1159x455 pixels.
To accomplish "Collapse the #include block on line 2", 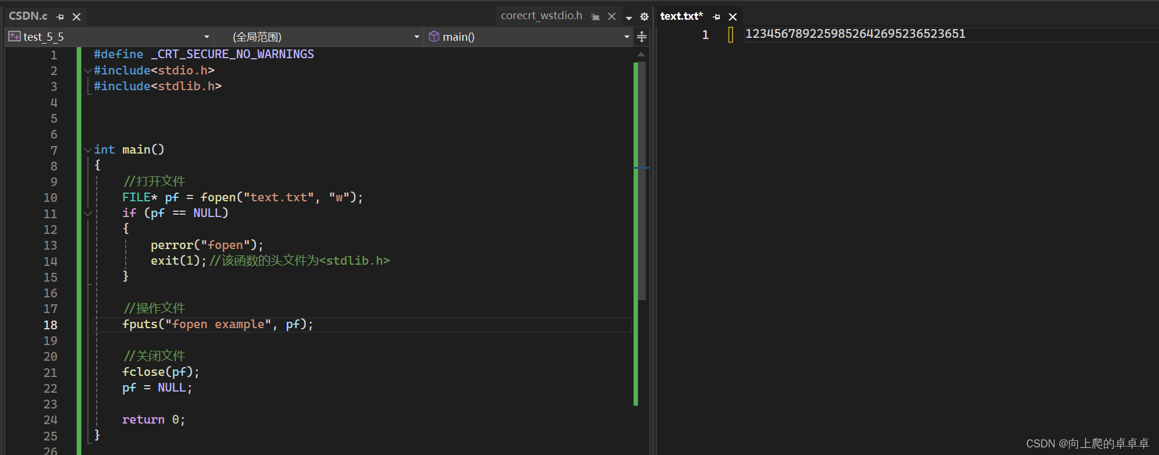I will 88,70.
